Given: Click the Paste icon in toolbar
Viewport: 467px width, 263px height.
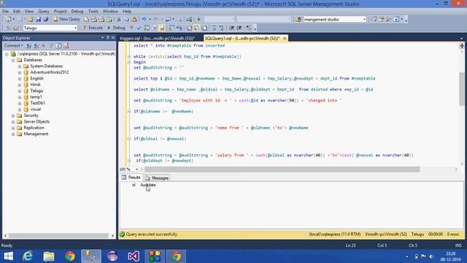Looking at the screenshot, I should coord(134,20).
